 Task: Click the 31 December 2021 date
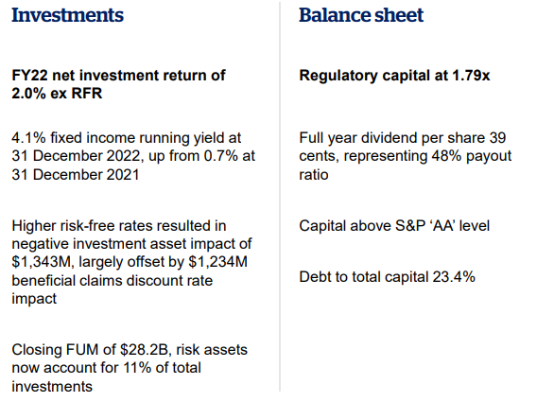(76, 175)
